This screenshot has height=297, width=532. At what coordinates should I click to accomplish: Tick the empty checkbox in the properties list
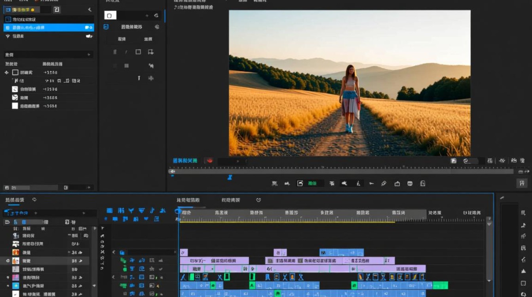point(15,106)
